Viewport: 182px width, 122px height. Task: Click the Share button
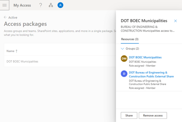pyautogui.click(x=129, y=116)
